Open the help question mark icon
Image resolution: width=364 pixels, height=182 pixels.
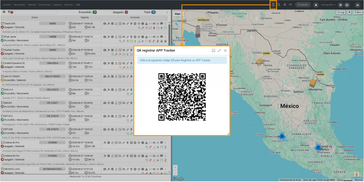point(340,5)
